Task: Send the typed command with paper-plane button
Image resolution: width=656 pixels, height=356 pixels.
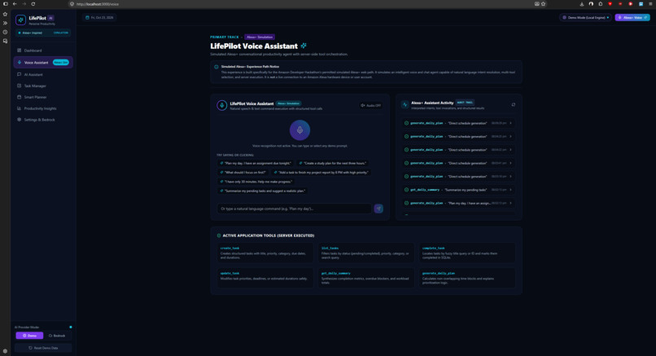Action: (x=378, y=209)
